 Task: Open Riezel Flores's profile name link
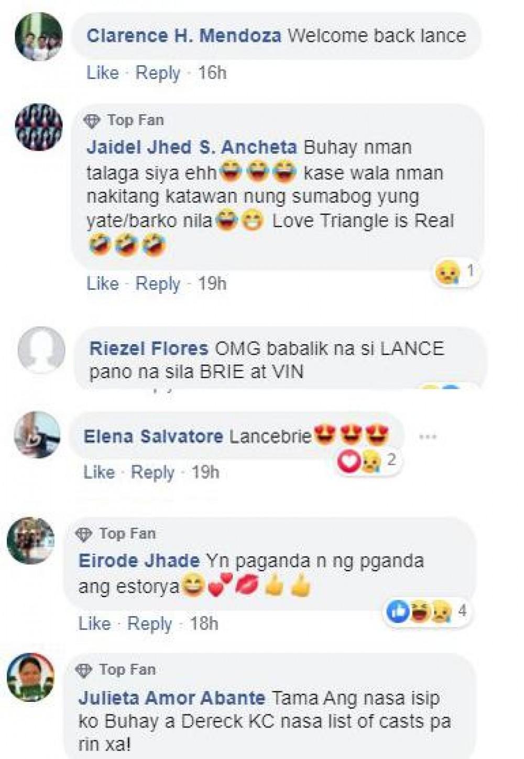[x=149, y=348]
